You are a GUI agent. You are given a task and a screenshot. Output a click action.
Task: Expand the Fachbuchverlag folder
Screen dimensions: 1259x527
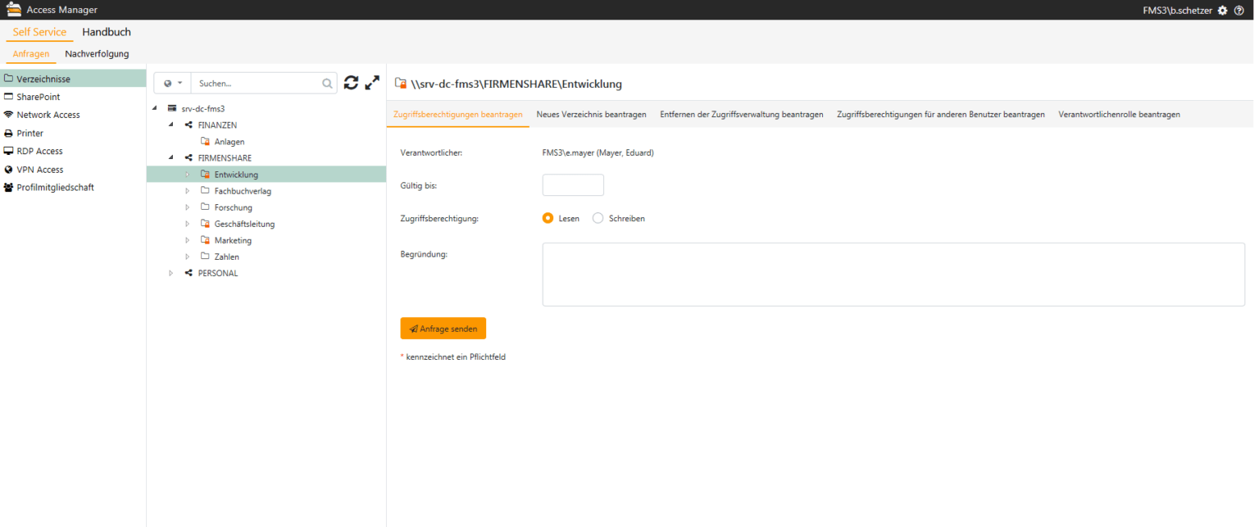coord(187,190)
